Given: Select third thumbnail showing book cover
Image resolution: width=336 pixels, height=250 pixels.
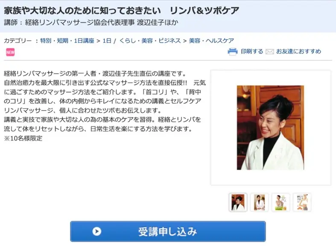Looking at the screenshot, I should pos(281,202).
